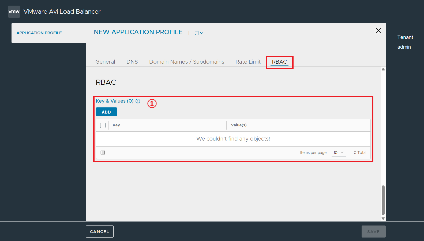The height and width of the screenshot is (241, 424).
Task: Close the New Application Profile dialog
Action: pyautogui.click(x=378, y=30)
